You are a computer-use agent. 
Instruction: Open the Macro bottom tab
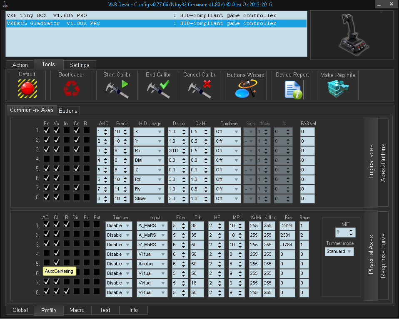[77, 310]
